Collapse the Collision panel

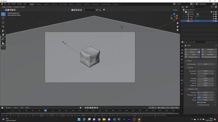(x=186, y=61)
